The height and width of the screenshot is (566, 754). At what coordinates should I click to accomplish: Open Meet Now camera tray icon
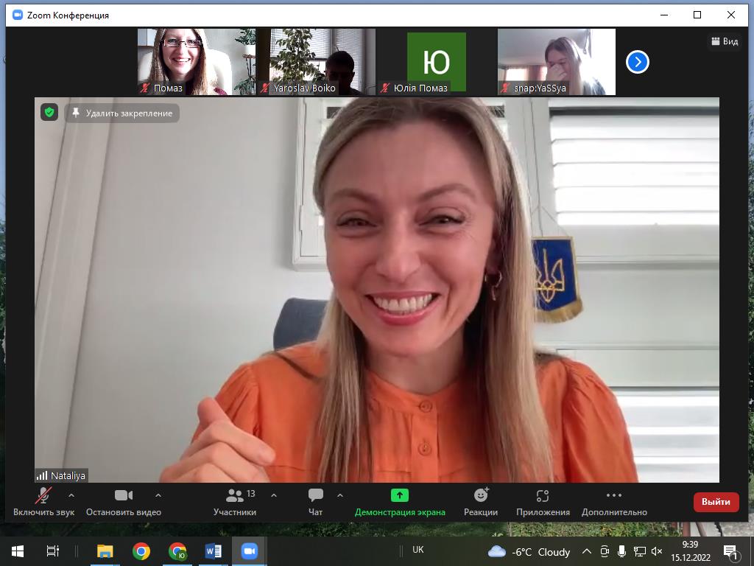[x=605, y=551]
